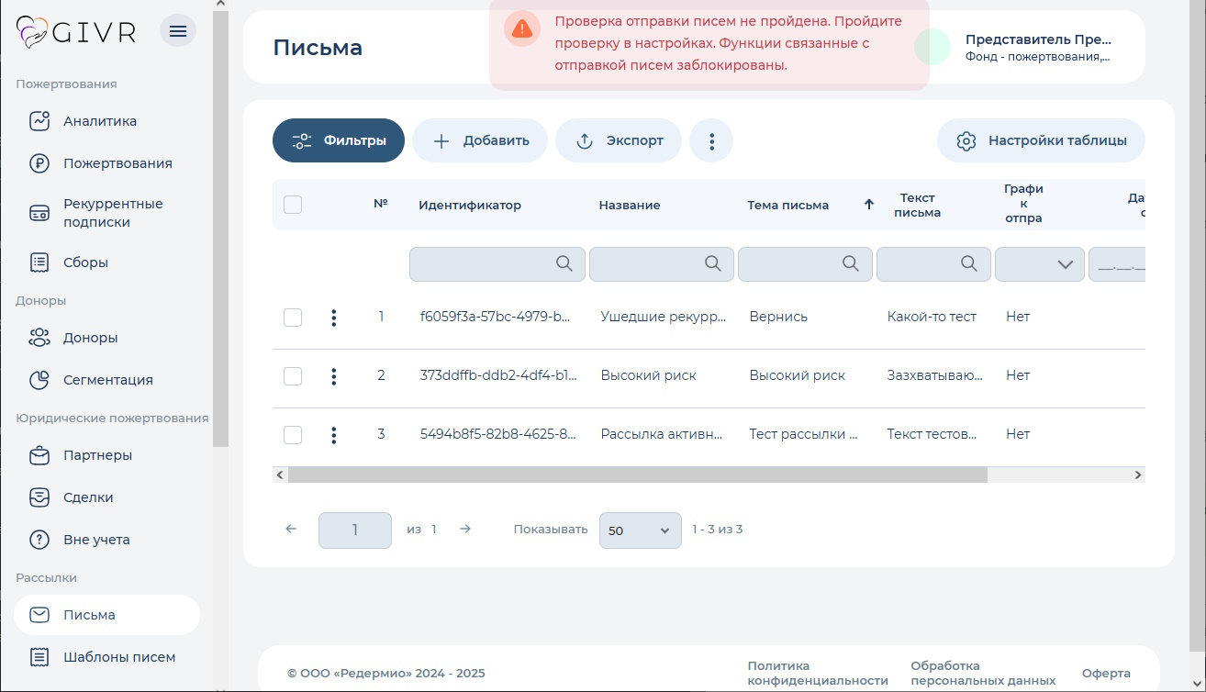Click the Название filter search field
Viewport: 1206px width, 692px height.
[x=648, y=264]
